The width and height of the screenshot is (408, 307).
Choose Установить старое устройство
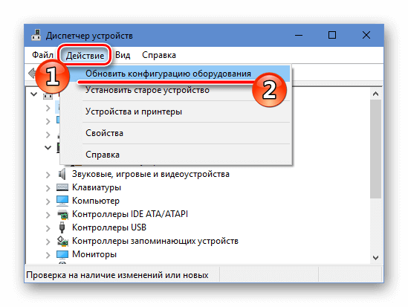(175, 90)
